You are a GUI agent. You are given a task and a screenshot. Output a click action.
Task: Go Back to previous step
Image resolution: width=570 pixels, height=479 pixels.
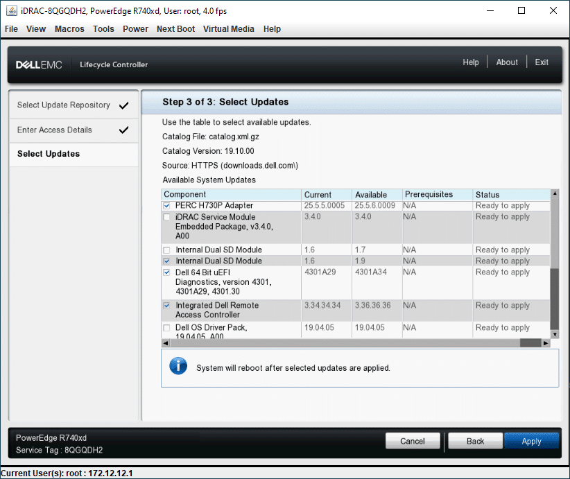476,441
